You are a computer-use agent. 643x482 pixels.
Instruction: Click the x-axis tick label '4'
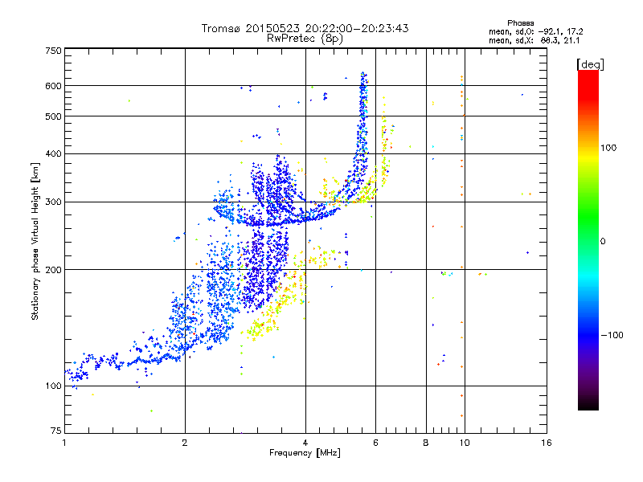[305, 443]
